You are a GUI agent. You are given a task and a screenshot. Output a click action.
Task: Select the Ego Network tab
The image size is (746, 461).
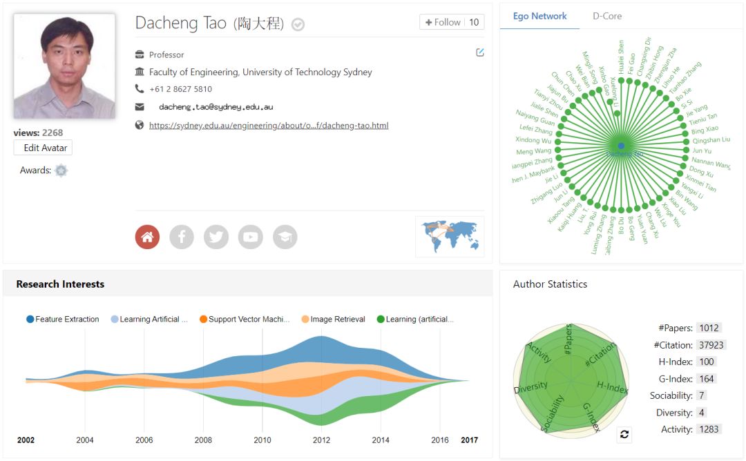click(539, 16)
